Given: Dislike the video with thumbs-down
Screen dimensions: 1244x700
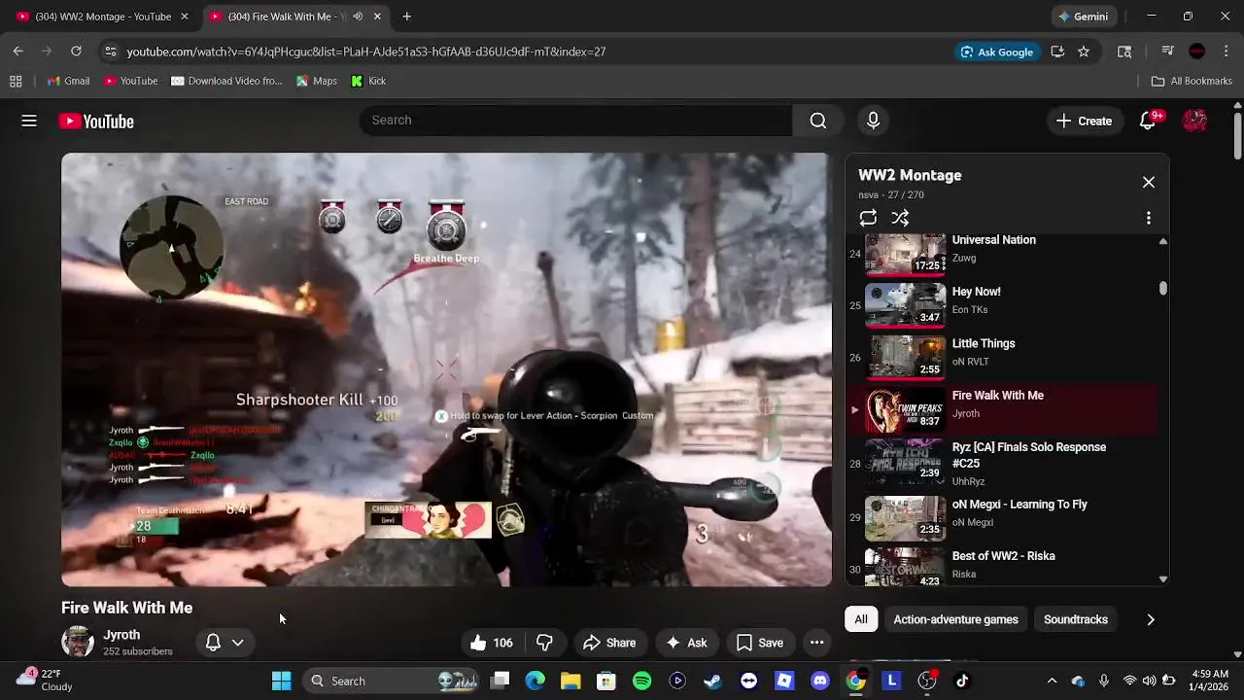Looking at the screenshot, I should (x=544, y=643).
